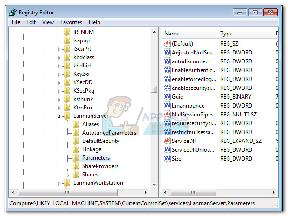Viewport: 288px width, 216px height.
Task: Open the View menu
Action: 48,22
